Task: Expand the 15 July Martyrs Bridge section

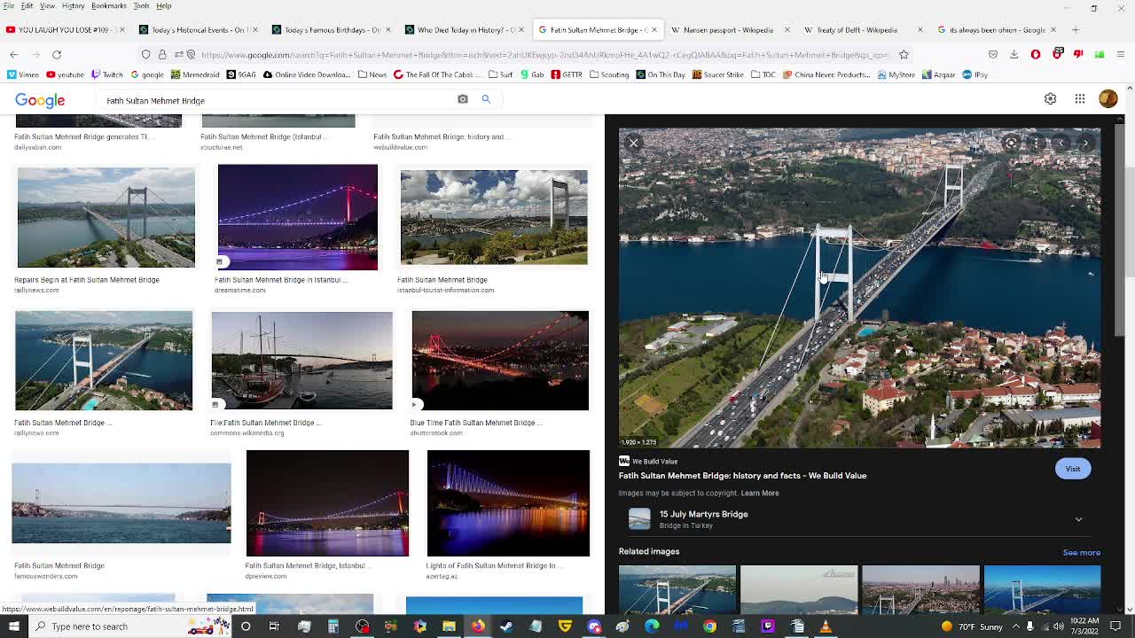Action: 1078,519
